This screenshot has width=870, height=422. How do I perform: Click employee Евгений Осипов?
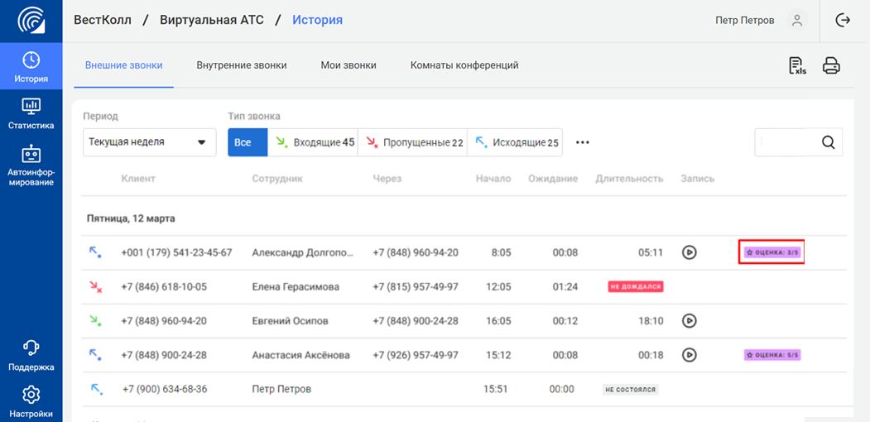click(290, 321)
